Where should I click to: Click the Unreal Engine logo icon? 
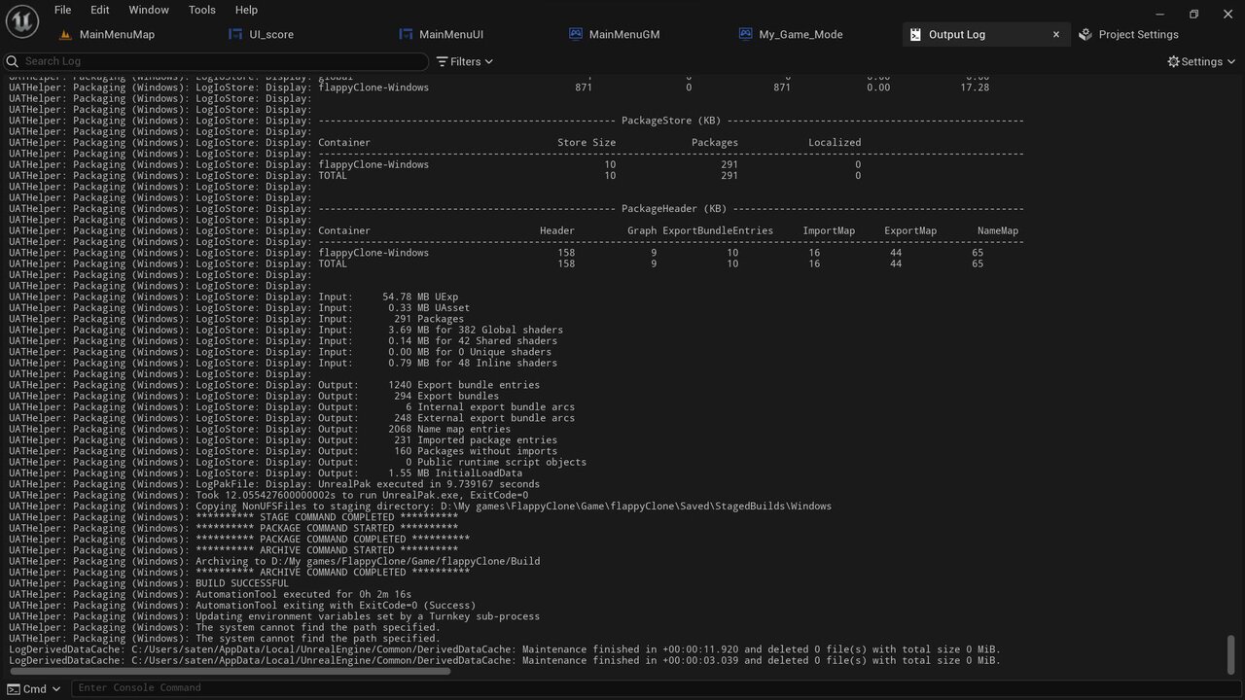pos(22,21)
